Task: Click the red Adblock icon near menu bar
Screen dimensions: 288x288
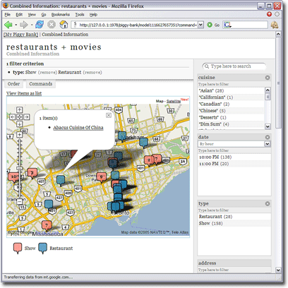Action: pos(269,14)
